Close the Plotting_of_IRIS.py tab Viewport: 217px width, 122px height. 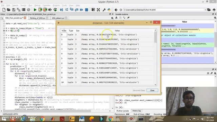pos(47,18)
